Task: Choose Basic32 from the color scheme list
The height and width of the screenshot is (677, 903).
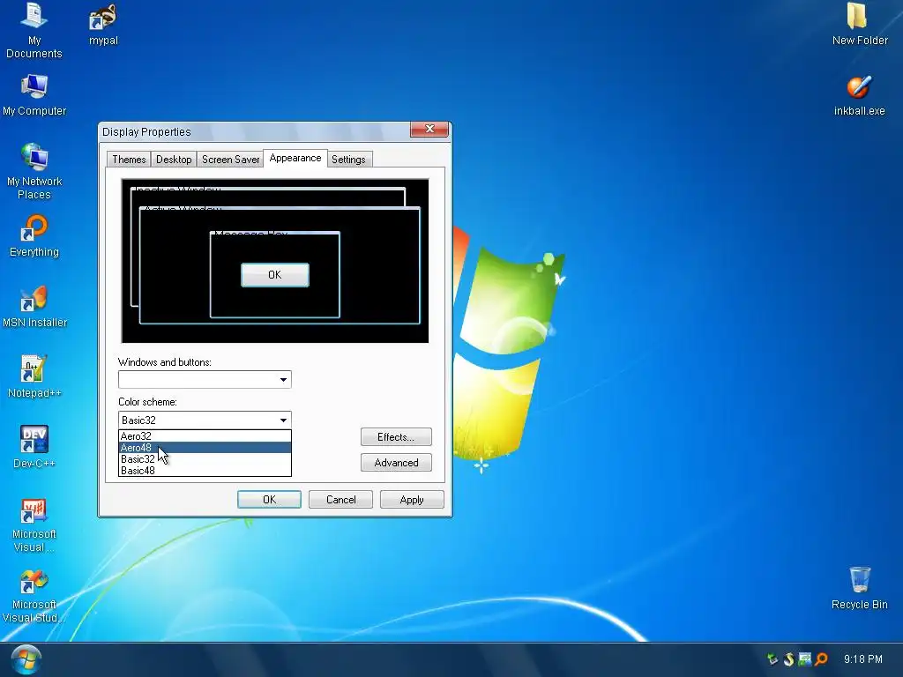Action: [205, 459]
